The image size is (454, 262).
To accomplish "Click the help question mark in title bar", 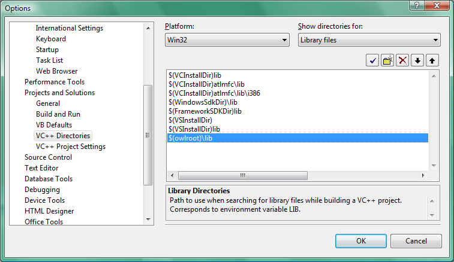I will click(x=417, y=5).
